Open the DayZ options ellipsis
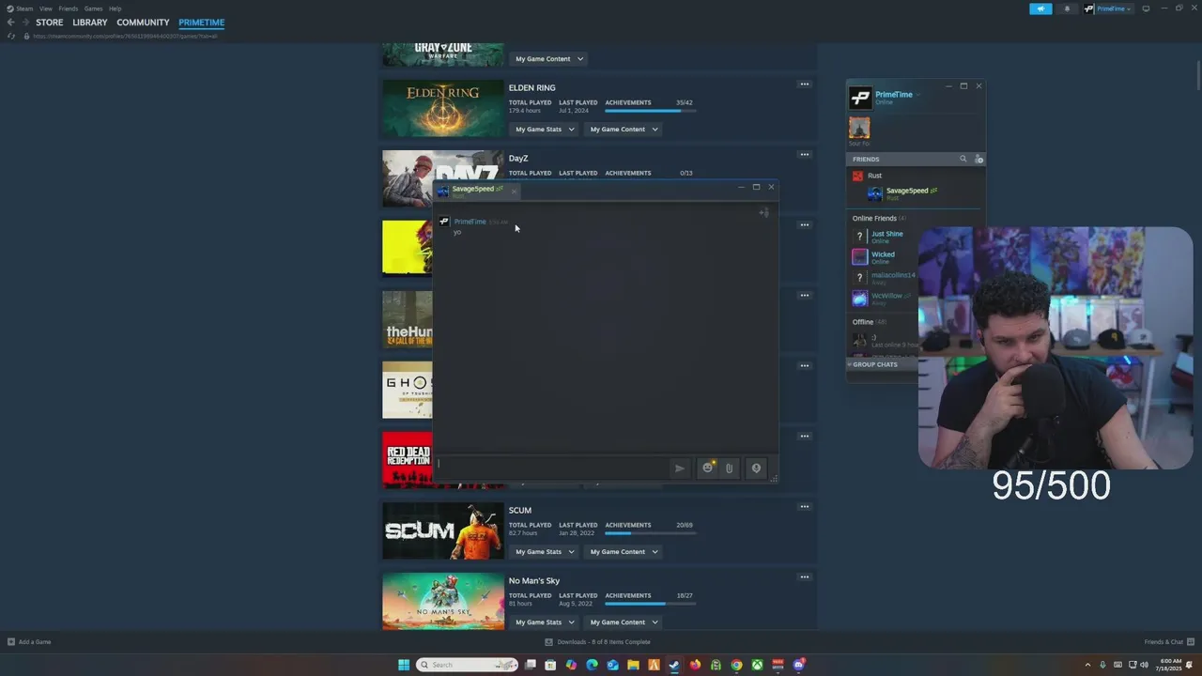Screen dimensions: 1202x676 click(804, 155)
